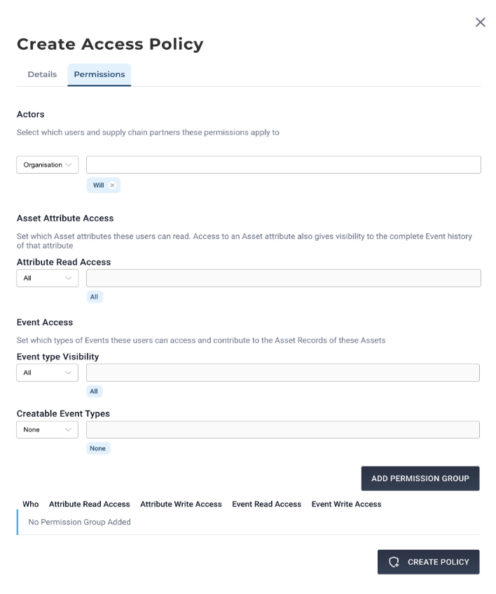The image size is (496, 594).
Task: Expand the Creatable Event Types None dropdown
Action: click(48, 429)
